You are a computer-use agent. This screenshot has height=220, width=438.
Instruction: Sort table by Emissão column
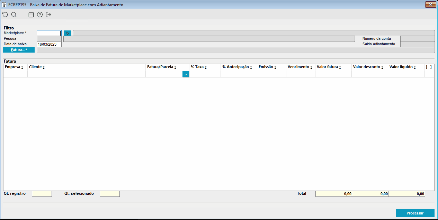coord(267,67)
